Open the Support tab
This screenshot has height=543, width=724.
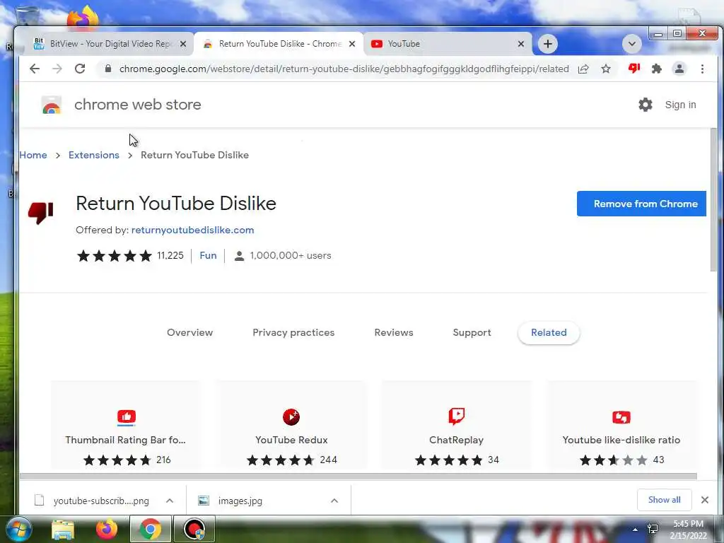click(472, 332)
